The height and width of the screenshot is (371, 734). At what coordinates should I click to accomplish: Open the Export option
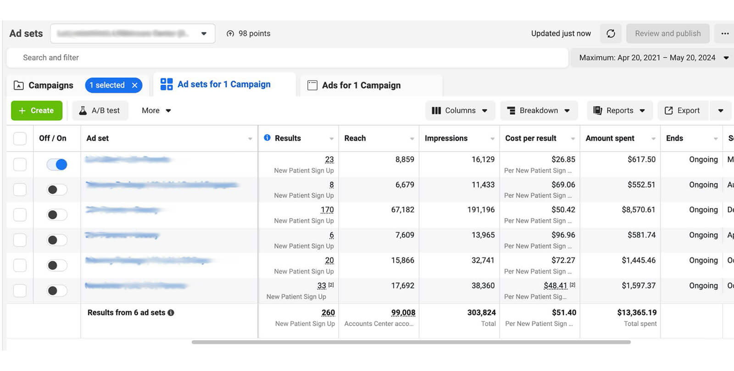683,110
